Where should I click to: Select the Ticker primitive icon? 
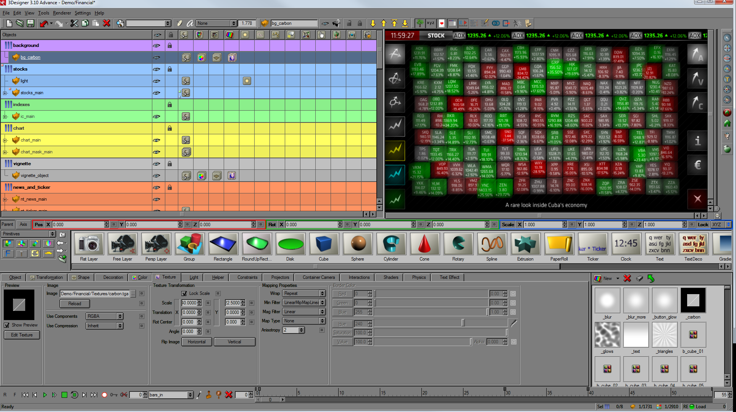tap(592, 244)
